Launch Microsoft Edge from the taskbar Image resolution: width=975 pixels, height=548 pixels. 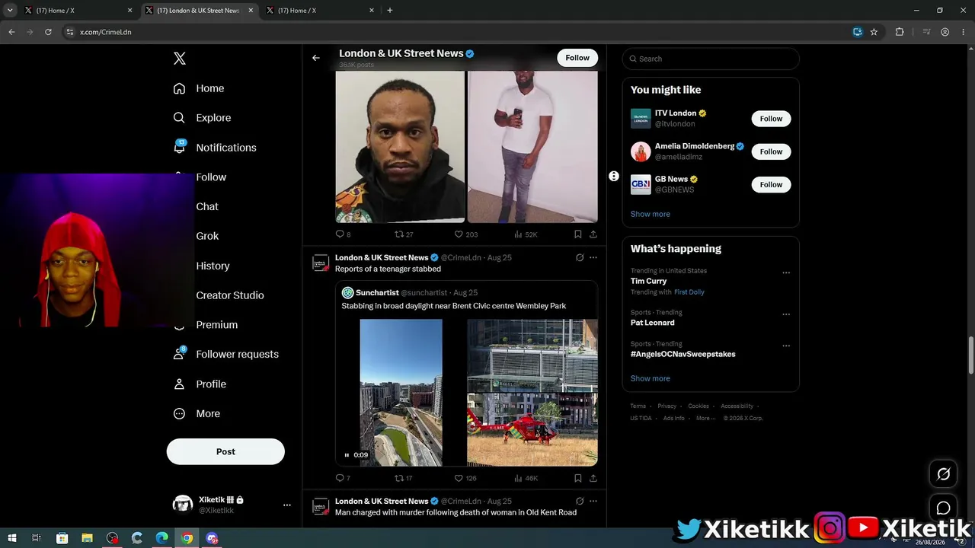[x=162, y=538]
